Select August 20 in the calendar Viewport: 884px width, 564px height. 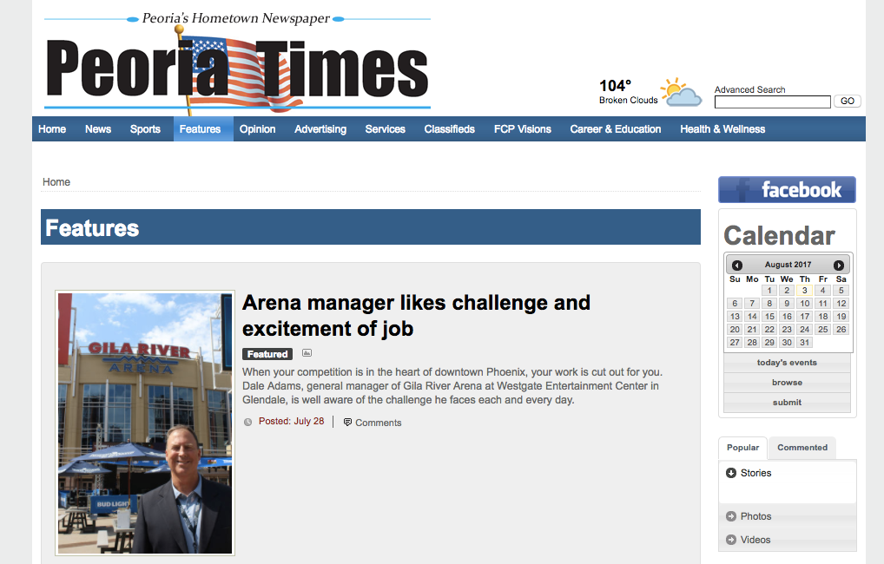(734, 330)
